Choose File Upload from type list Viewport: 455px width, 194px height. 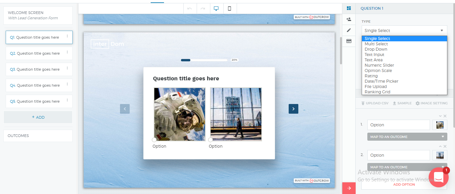pos(404,87)
